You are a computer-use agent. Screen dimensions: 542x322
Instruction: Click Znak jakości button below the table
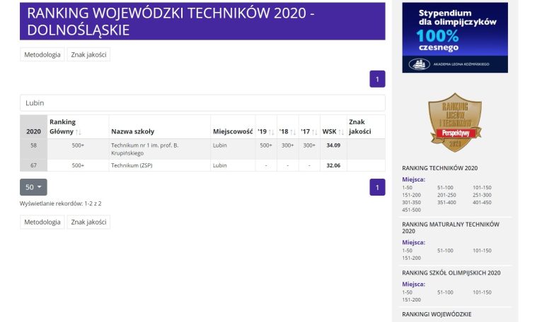[88, 222]
